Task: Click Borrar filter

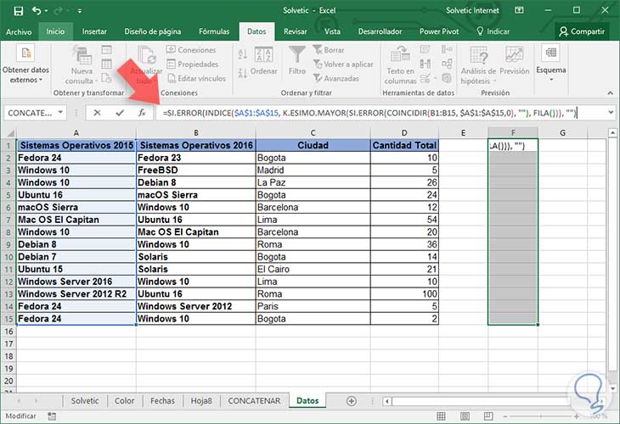Action: tap(329, 50)
